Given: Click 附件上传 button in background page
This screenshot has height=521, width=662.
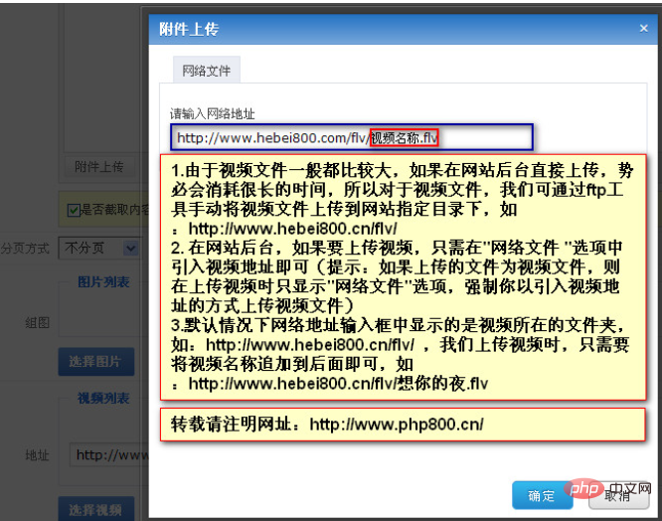Looking at the screenshot, I should (x=99, y=167).
